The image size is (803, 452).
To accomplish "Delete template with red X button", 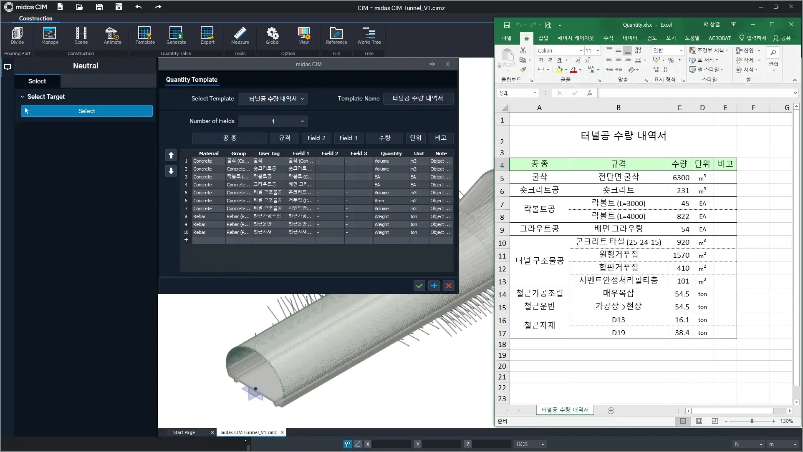I will point(449,286).
